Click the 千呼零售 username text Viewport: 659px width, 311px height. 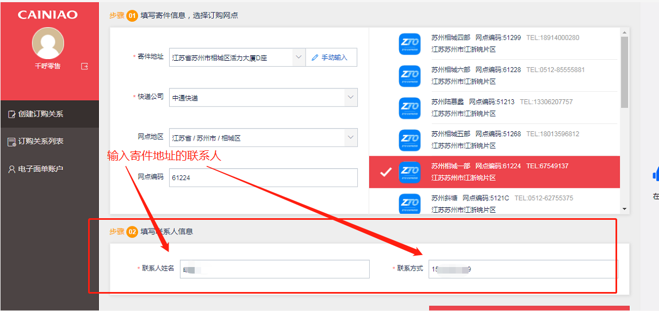[x=48, y=66]
